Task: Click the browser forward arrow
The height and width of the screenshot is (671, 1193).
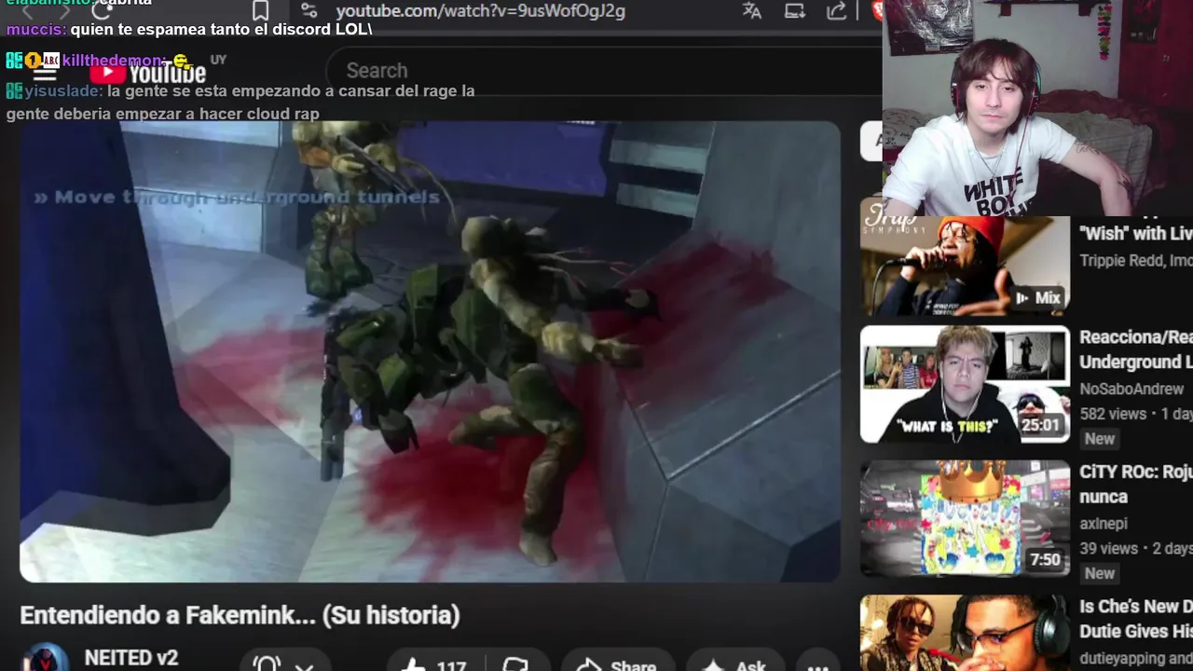Action: pyautogui.click(x=63, y=11)
